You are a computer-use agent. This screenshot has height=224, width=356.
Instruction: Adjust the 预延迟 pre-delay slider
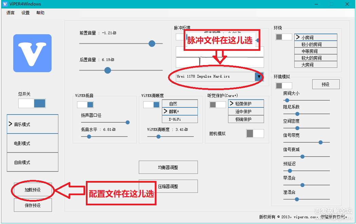[290, 171]
